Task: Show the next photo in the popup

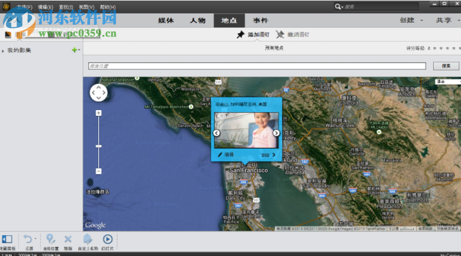Action: (x=276, y=133)
